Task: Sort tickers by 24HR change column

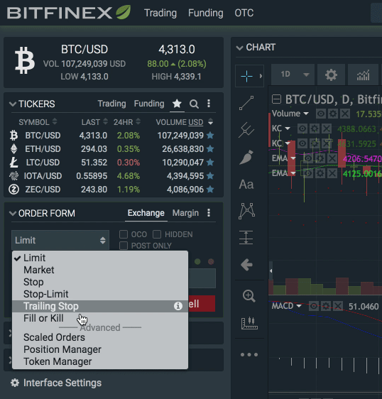Action: [x=126, y=122]
